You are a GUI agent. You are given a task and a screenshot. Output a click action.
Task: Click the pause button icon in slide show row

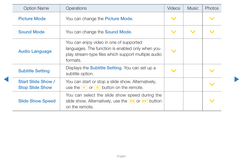(97, 88)
